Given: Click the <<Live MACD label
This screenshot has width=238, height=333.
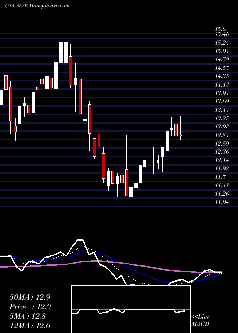Looking at the screenshot, I should tap(200, 321).
